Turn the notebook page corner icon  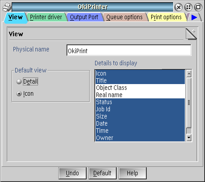coord(191,34)
